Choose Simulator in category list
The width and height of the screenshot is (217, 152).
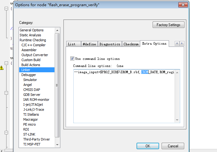(30, 80)
